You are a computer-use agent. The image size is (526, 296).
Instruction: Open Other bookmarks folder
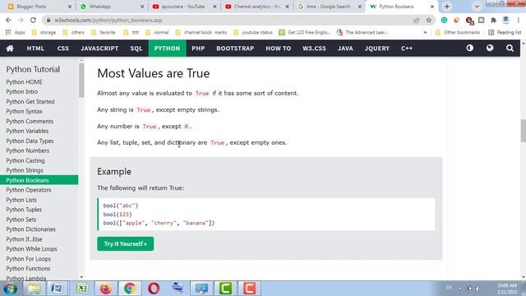(x=458, y=32)
